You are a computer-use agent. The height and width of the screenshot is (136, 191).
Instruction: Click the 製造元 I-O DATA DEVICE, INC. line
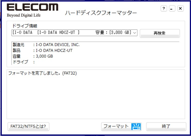[x=46, y=45]
